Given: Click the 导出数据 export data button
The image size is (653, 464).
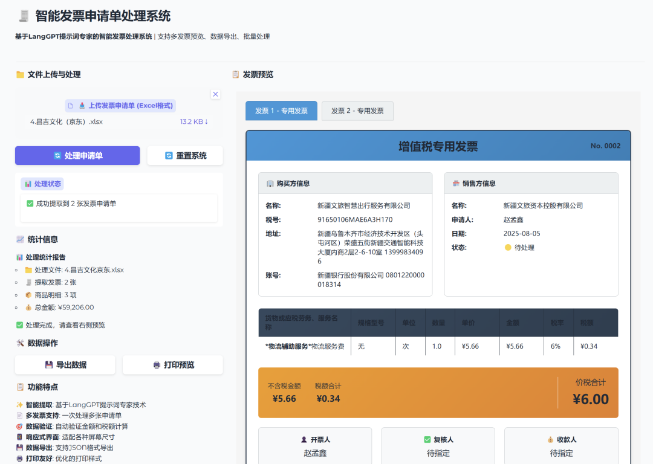Looking at the screenshot, I should click(65, 365).
